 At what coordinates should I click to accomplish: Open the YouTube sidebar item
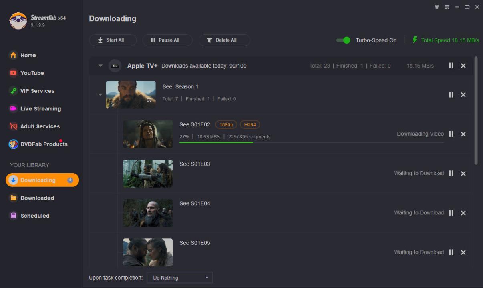point(32,73)
